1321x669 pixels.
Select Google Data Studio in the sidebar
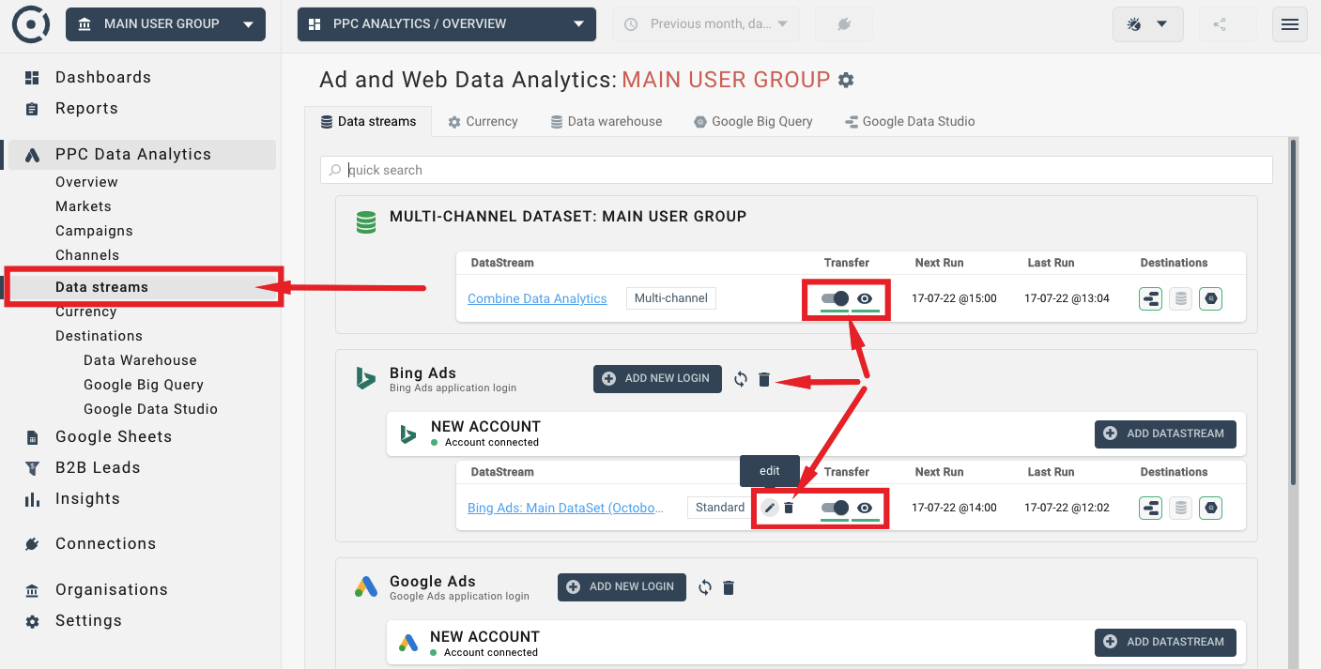150,409
